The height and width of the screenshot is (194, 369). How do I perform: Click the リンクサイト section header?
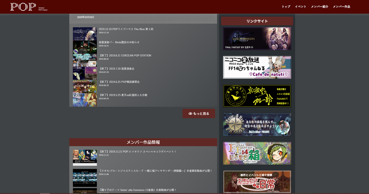point(257,21)
